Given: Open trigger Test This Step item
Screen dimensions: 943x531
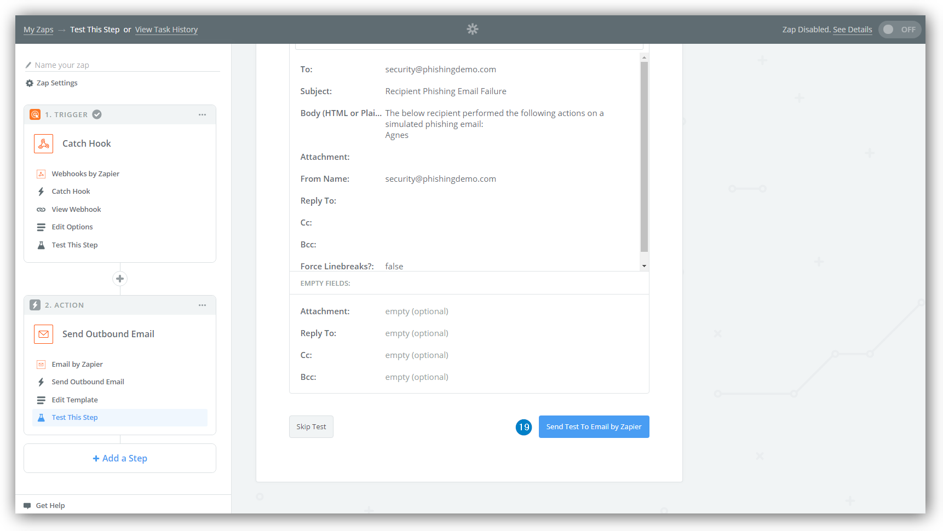Looking at the screenshot, I should click(74, 245).
